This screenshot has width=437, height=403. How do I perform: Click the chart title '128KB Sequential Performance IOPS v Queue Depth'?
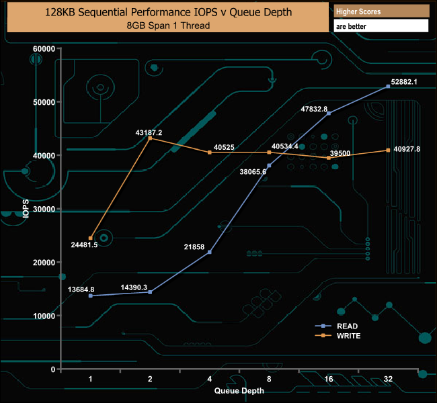(x=168, y=12)
